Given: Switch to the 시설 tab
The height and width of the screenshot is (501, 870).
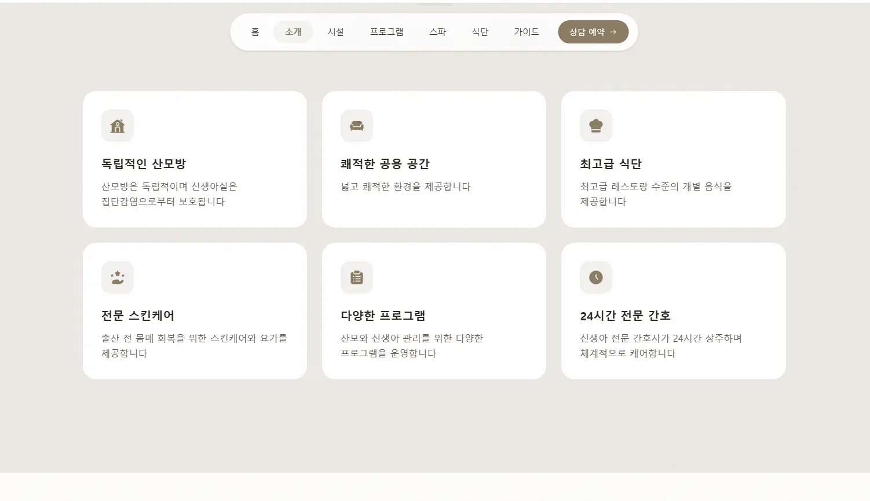Looking at the screenshot, I should (x=336, y=32).
